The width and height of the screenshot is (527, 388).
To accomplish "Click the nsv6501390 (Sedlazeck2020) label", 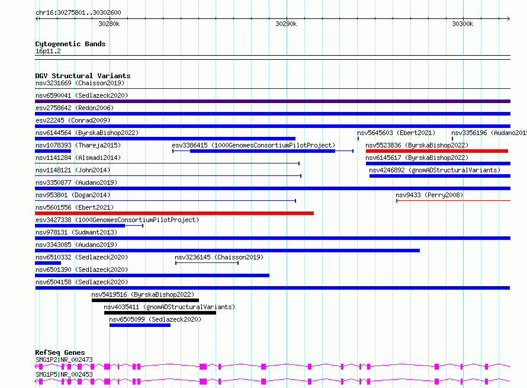I will click(82, 270).
